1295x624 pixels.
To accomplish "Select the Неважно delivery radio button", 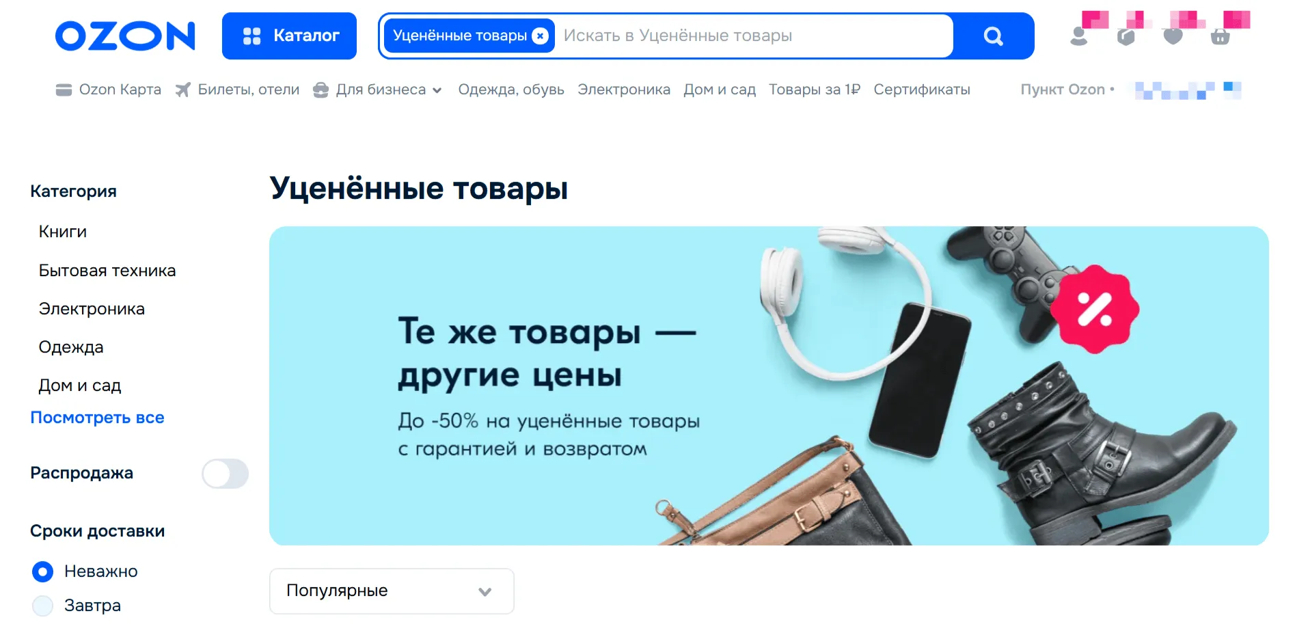I will (42, 571).
